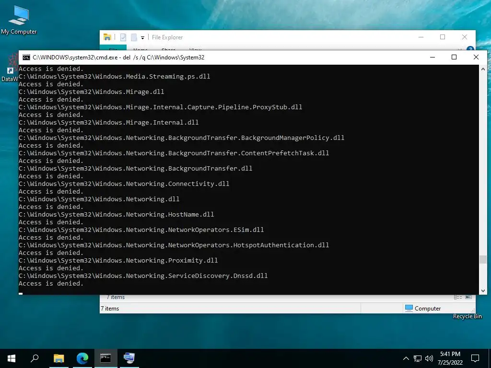Click the Command Prompt taskbar button
The width and height of the screenshot is (491, 368).
pos(105,358)
